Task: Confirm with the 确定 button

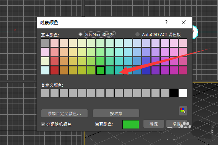Action: (154, 124)
